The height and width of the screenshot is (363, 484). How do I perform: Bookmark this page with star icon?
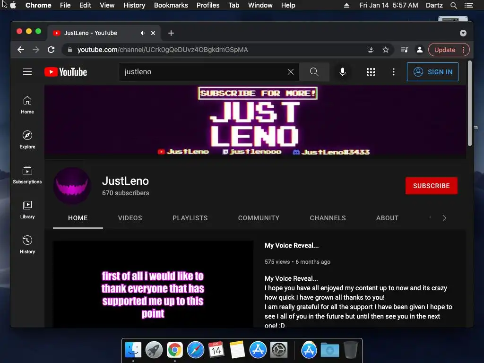386,50
